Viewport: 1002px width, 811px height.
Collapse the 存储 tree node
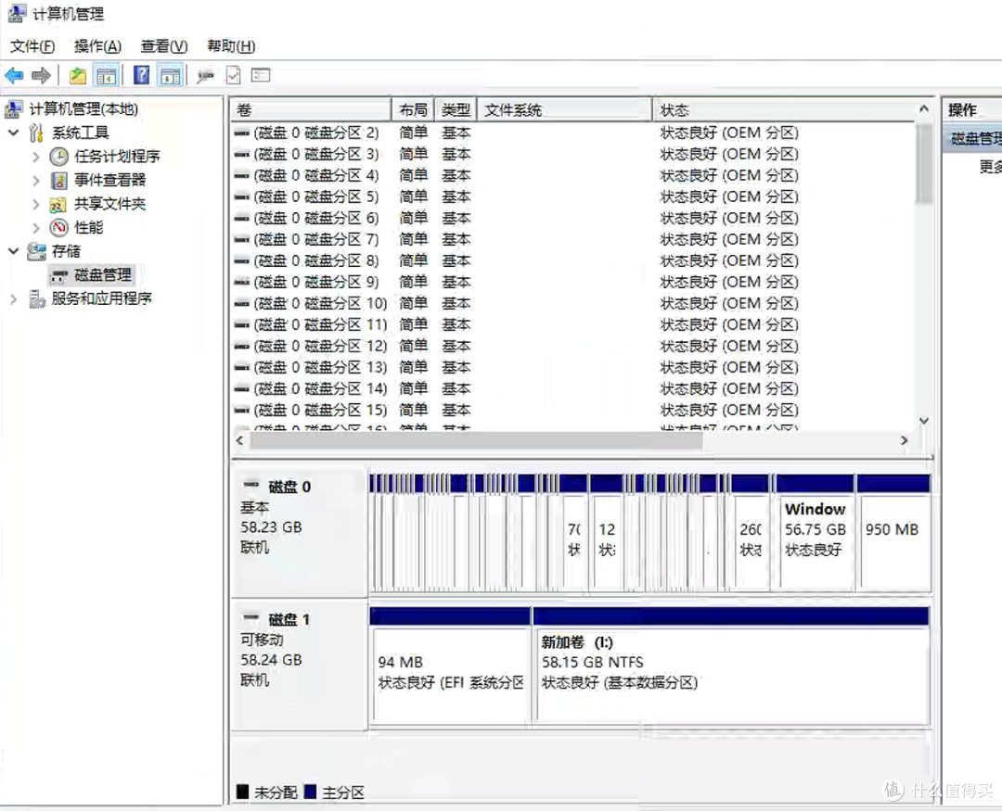click(13, 251)
